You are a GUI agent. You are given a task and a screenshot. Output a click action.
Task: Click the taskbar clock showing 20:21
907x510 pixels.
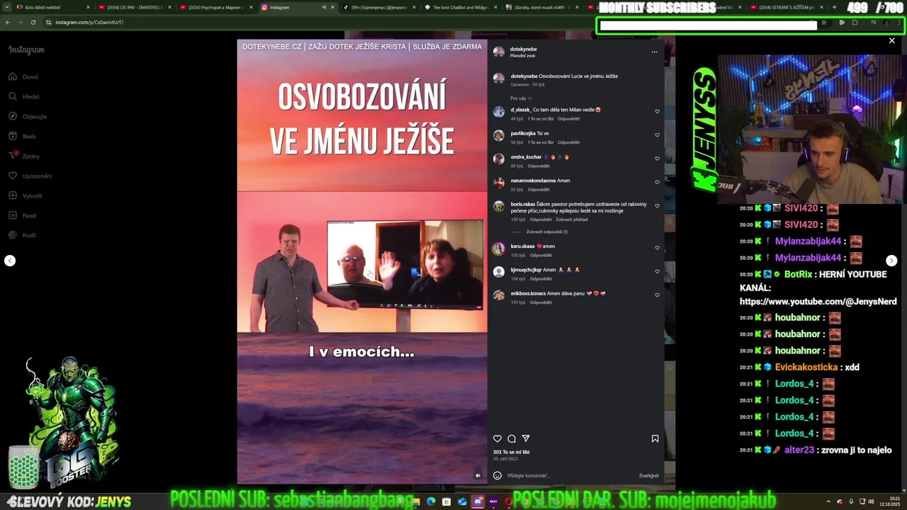click(x=889, y=501)
